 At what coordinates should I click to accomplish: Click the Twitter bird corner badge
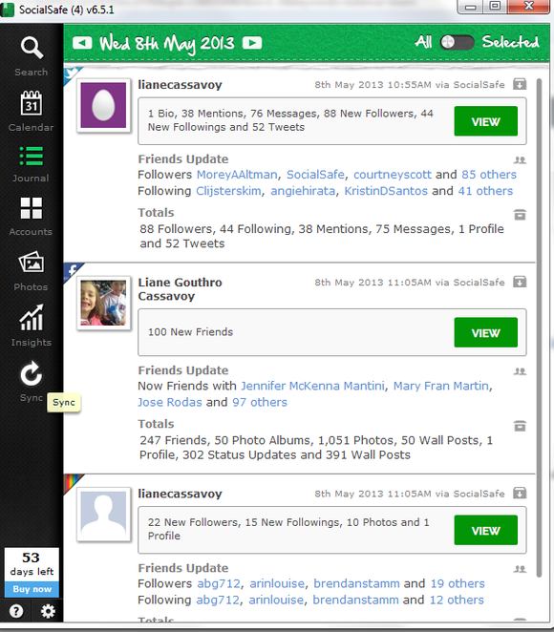(x=72, y=74)
